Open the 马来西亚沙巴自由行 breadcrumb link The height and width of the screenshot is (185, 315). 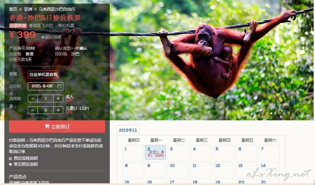pyautogui.click(x=57, y=9)
